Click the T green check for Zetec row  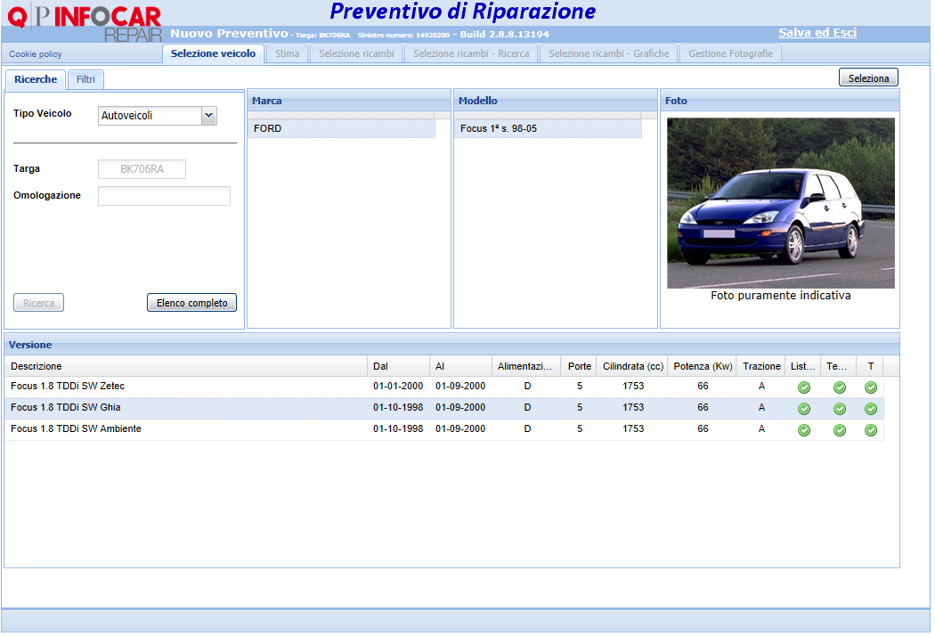coord(871,387)
